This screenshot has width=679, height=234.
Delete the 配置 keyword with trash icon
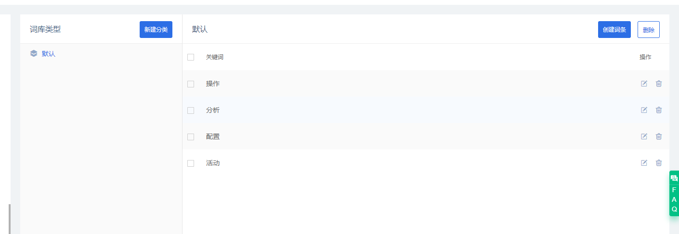(x=659, y=136)
